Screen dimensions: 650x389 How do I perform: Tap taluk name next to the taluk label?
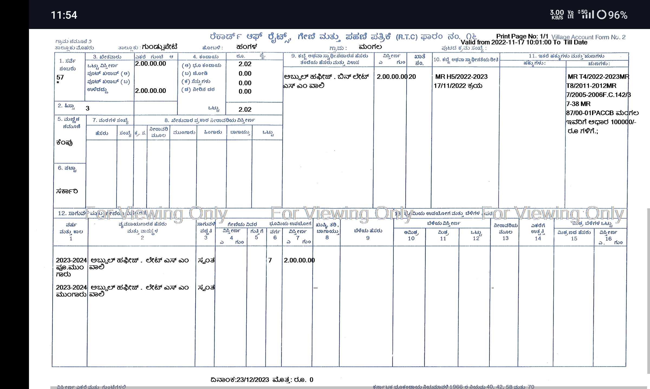(160, 47)
